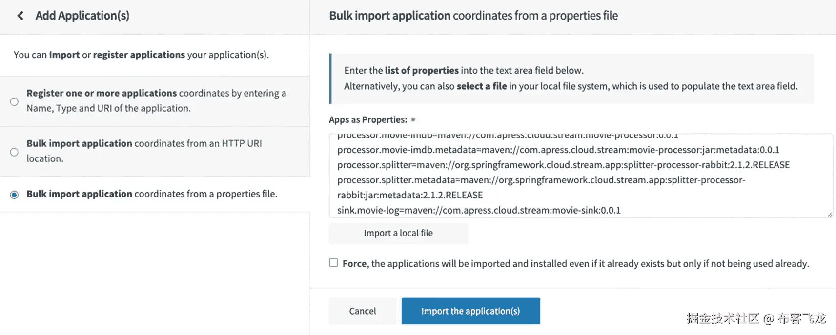Screen dimensions: 836x335
Task: Click the 'HTTP URI location' option label text
Action: (144, 151)
